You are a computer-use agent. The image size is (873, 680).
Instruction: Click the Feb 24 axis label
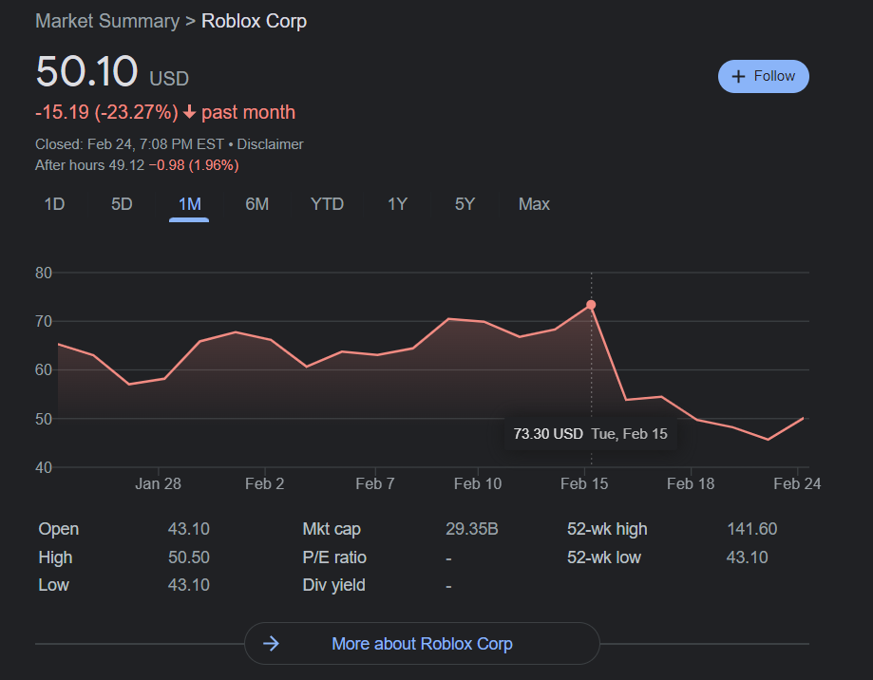click(x=797, y=483)
